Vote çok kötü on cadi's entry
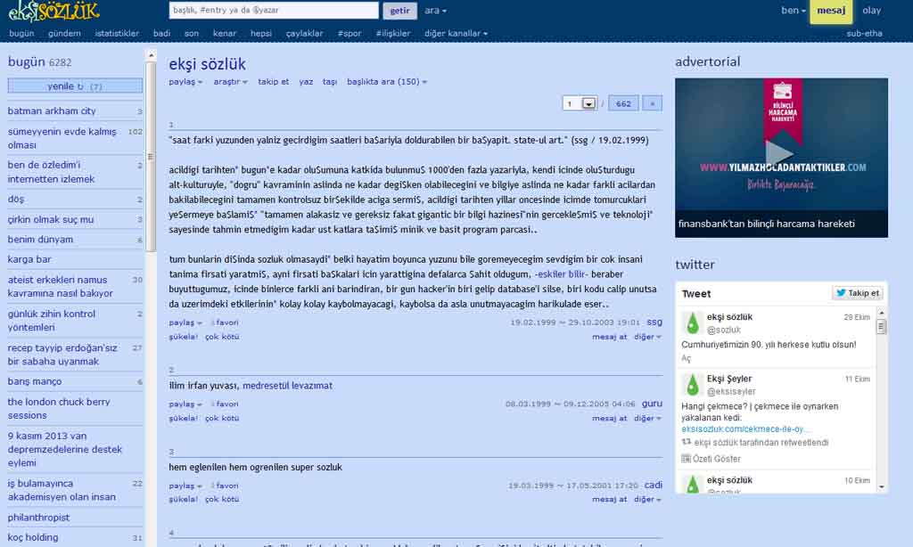This screenshot has height=547, width=913. point(222,499)
